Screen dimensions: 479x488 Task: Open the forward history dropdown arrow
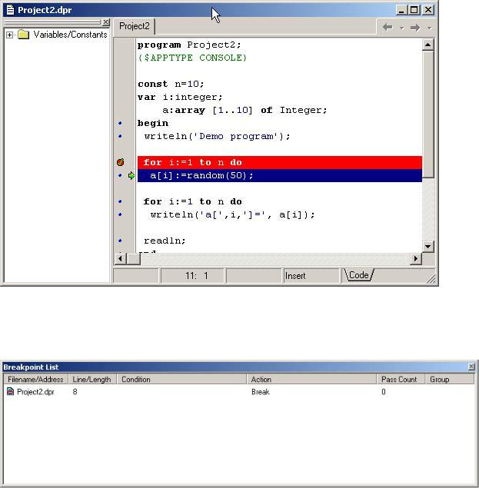click(x=430, y=28)
